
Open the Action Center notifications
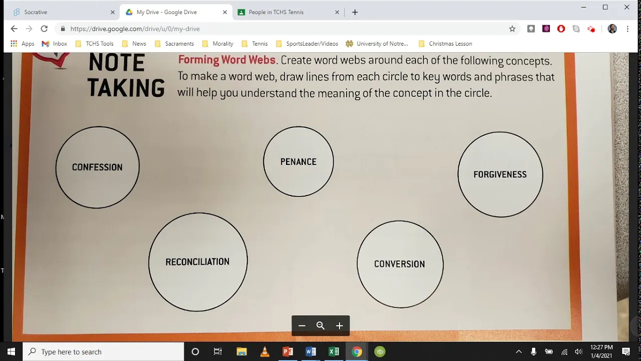click(x=626, y=351)
